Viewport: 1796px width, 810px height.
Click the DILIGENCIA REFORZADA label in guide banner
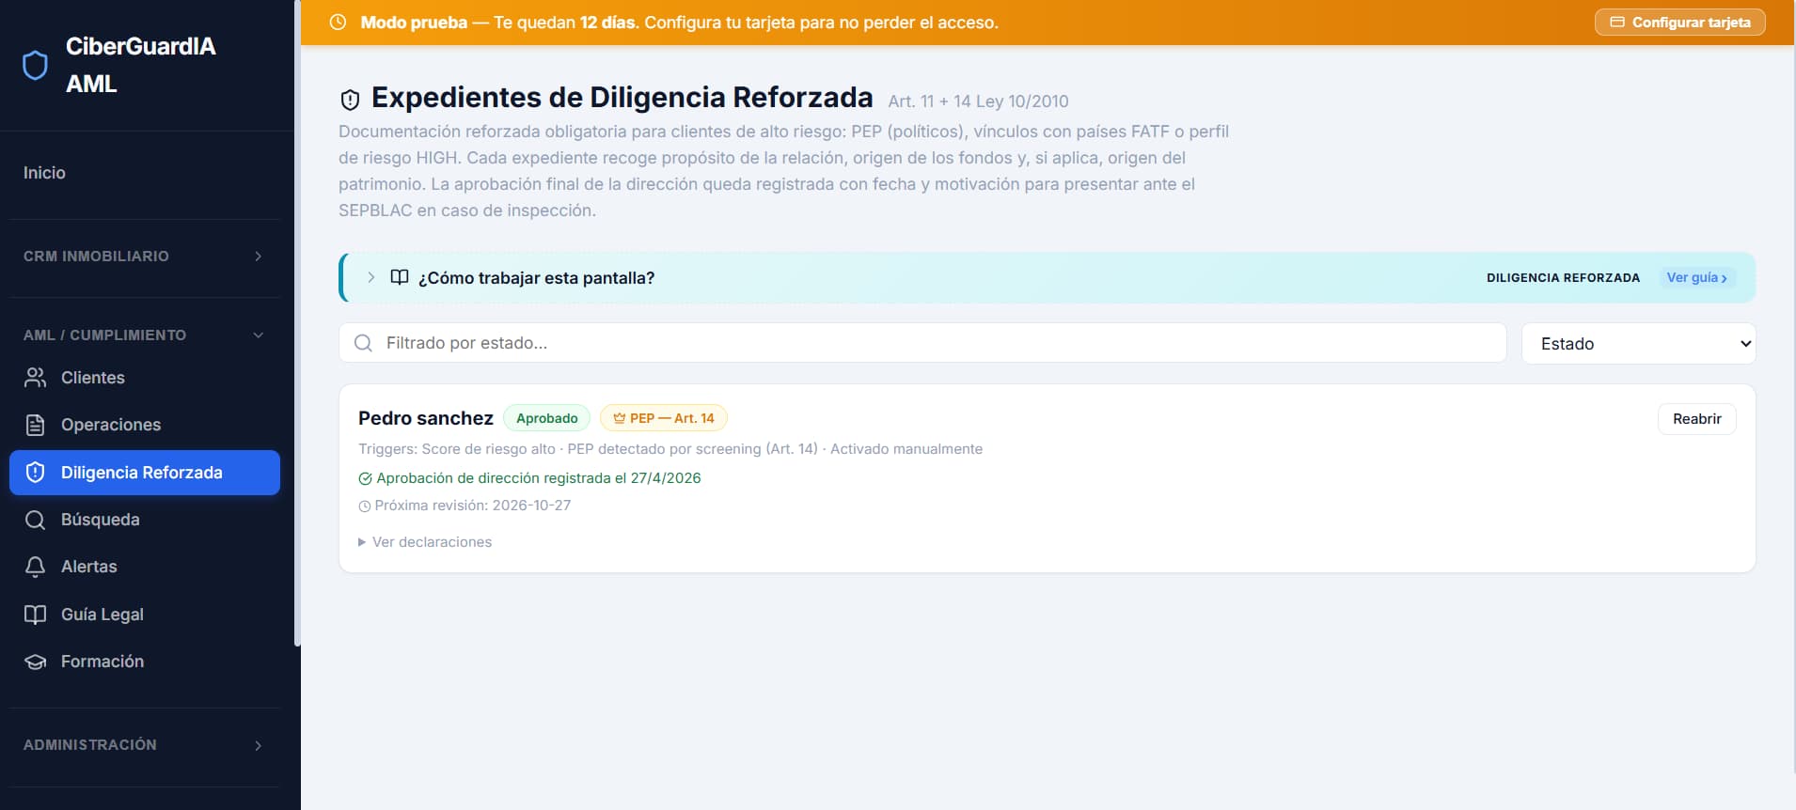point(1563,278)
